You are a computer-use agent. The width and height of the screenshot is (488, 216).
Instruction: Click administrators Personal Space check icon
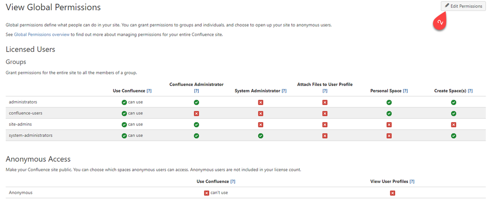point(389,102)
